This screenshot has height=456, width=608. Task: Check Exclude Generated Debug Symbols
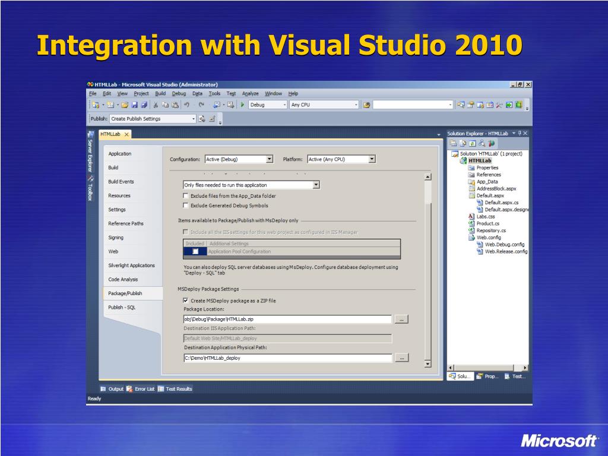click(186, 205)
